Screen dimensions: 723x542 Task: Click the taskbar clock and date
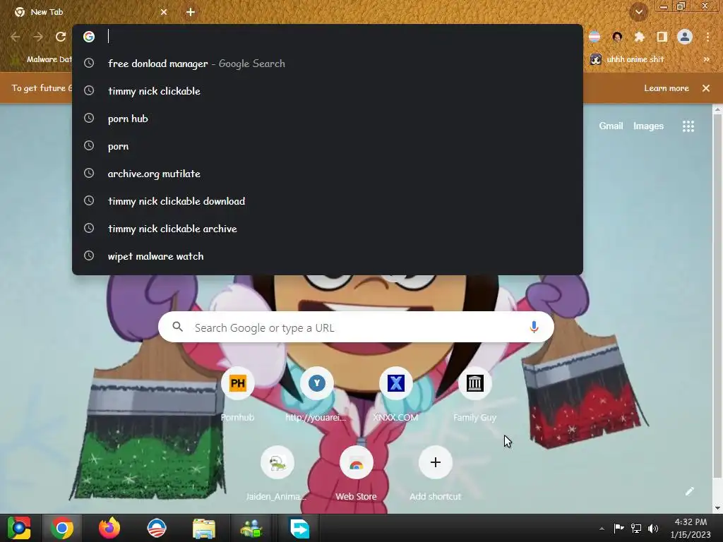click(x=691, y=528)
